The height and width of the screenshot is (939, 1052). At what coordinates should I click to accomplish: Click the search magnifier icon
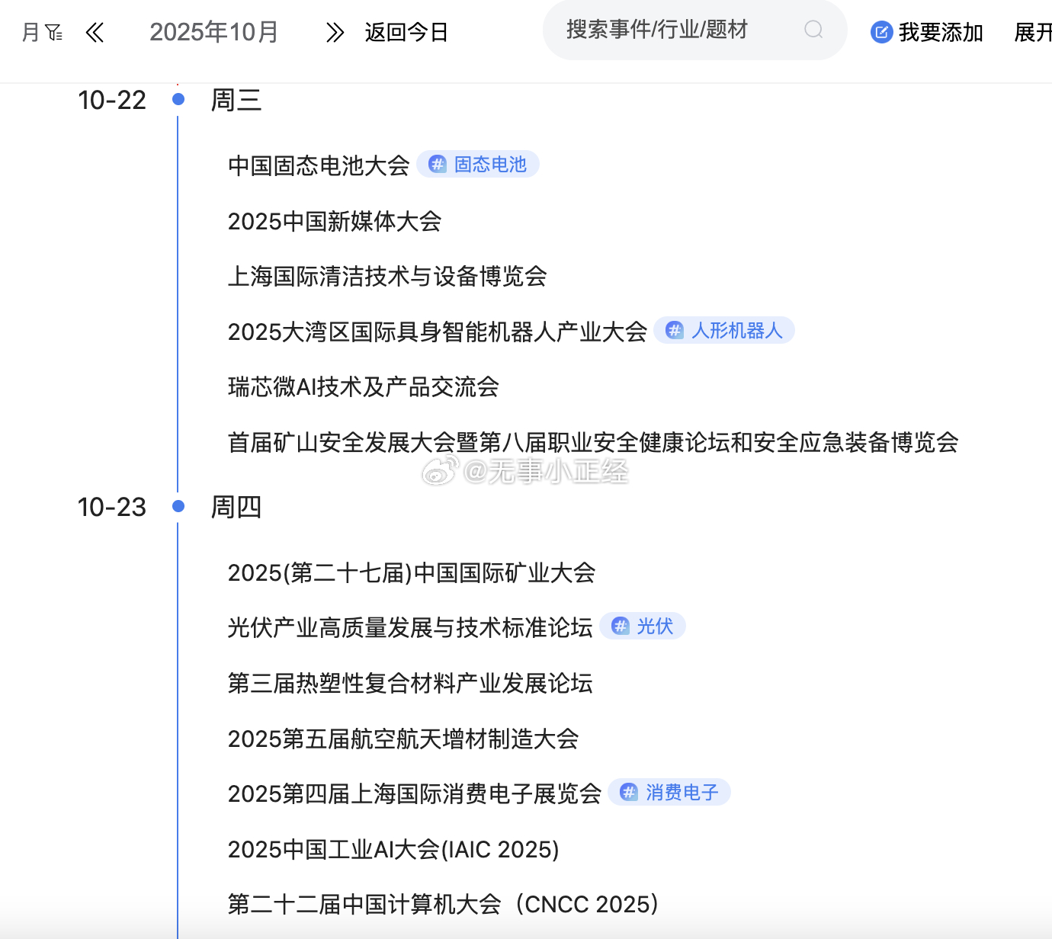pyautogui.click(x=813, y=30)
